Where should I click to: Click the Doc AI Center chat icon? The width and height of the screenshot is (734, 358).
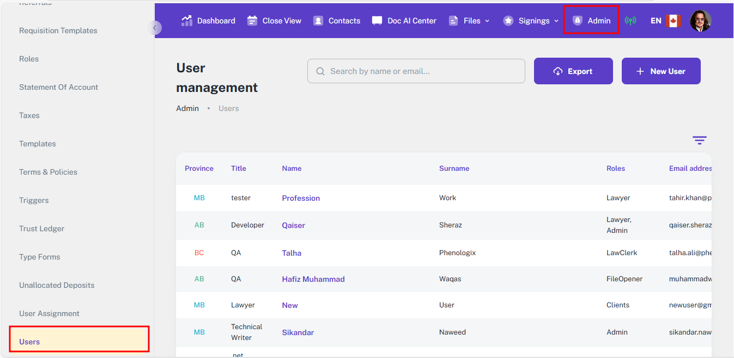tap(377, 21)
